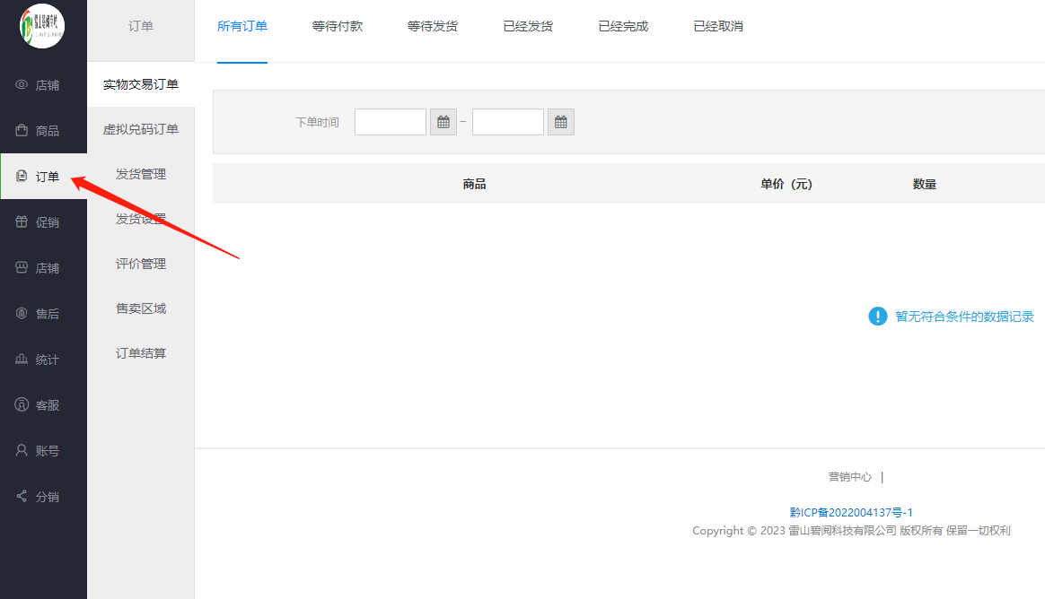
Task: Click the 营销中心 footer link
Action: tap(849, 477)
